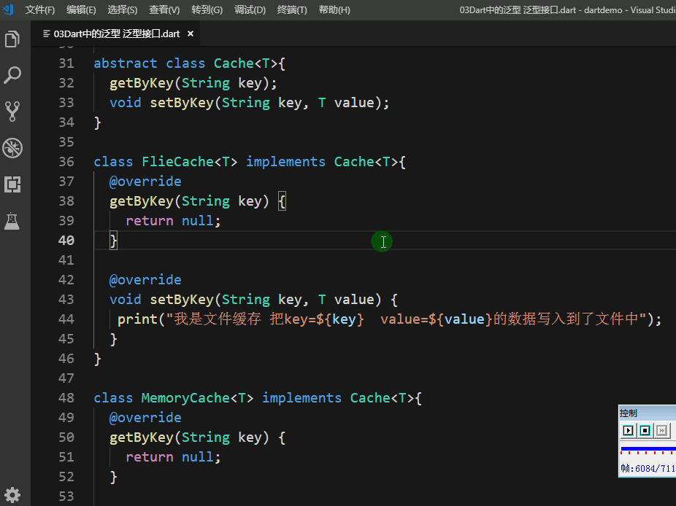Open the Source Control view
Viewport: 676px width, 506px height.
12,111
